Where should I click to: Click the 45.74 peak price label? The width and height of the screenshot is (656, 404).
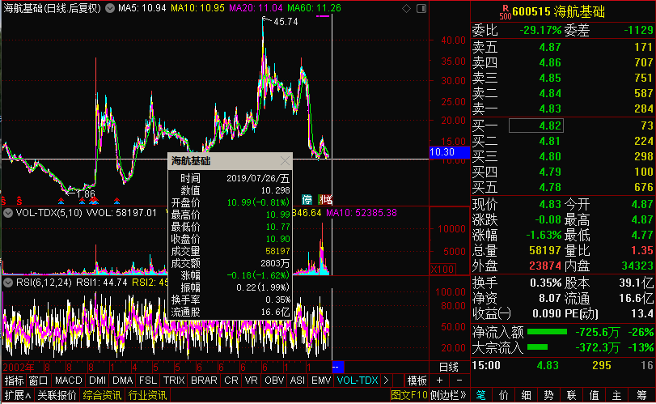[286, 22]
